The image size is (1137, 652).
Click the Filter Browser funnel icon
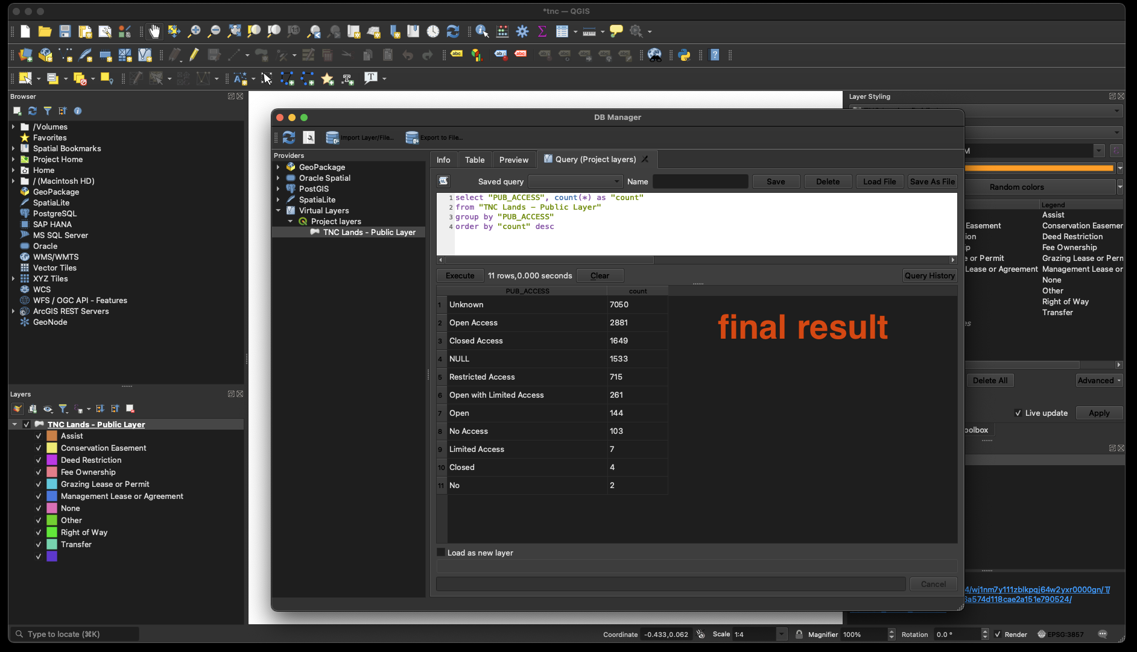48,111
